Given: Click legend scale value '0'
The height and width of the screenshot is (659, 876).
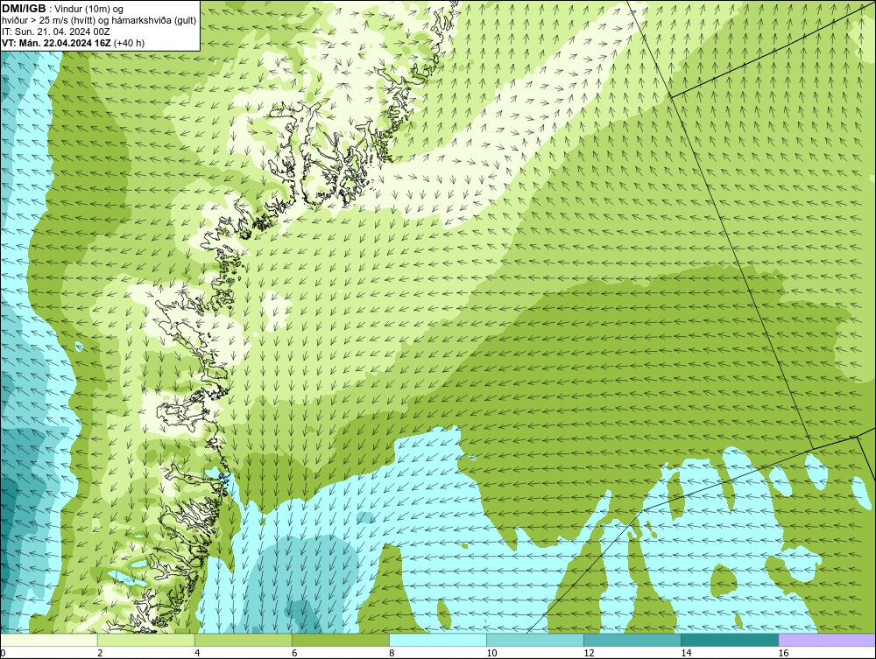Looking at the screenshot, I should coord(3,653).
